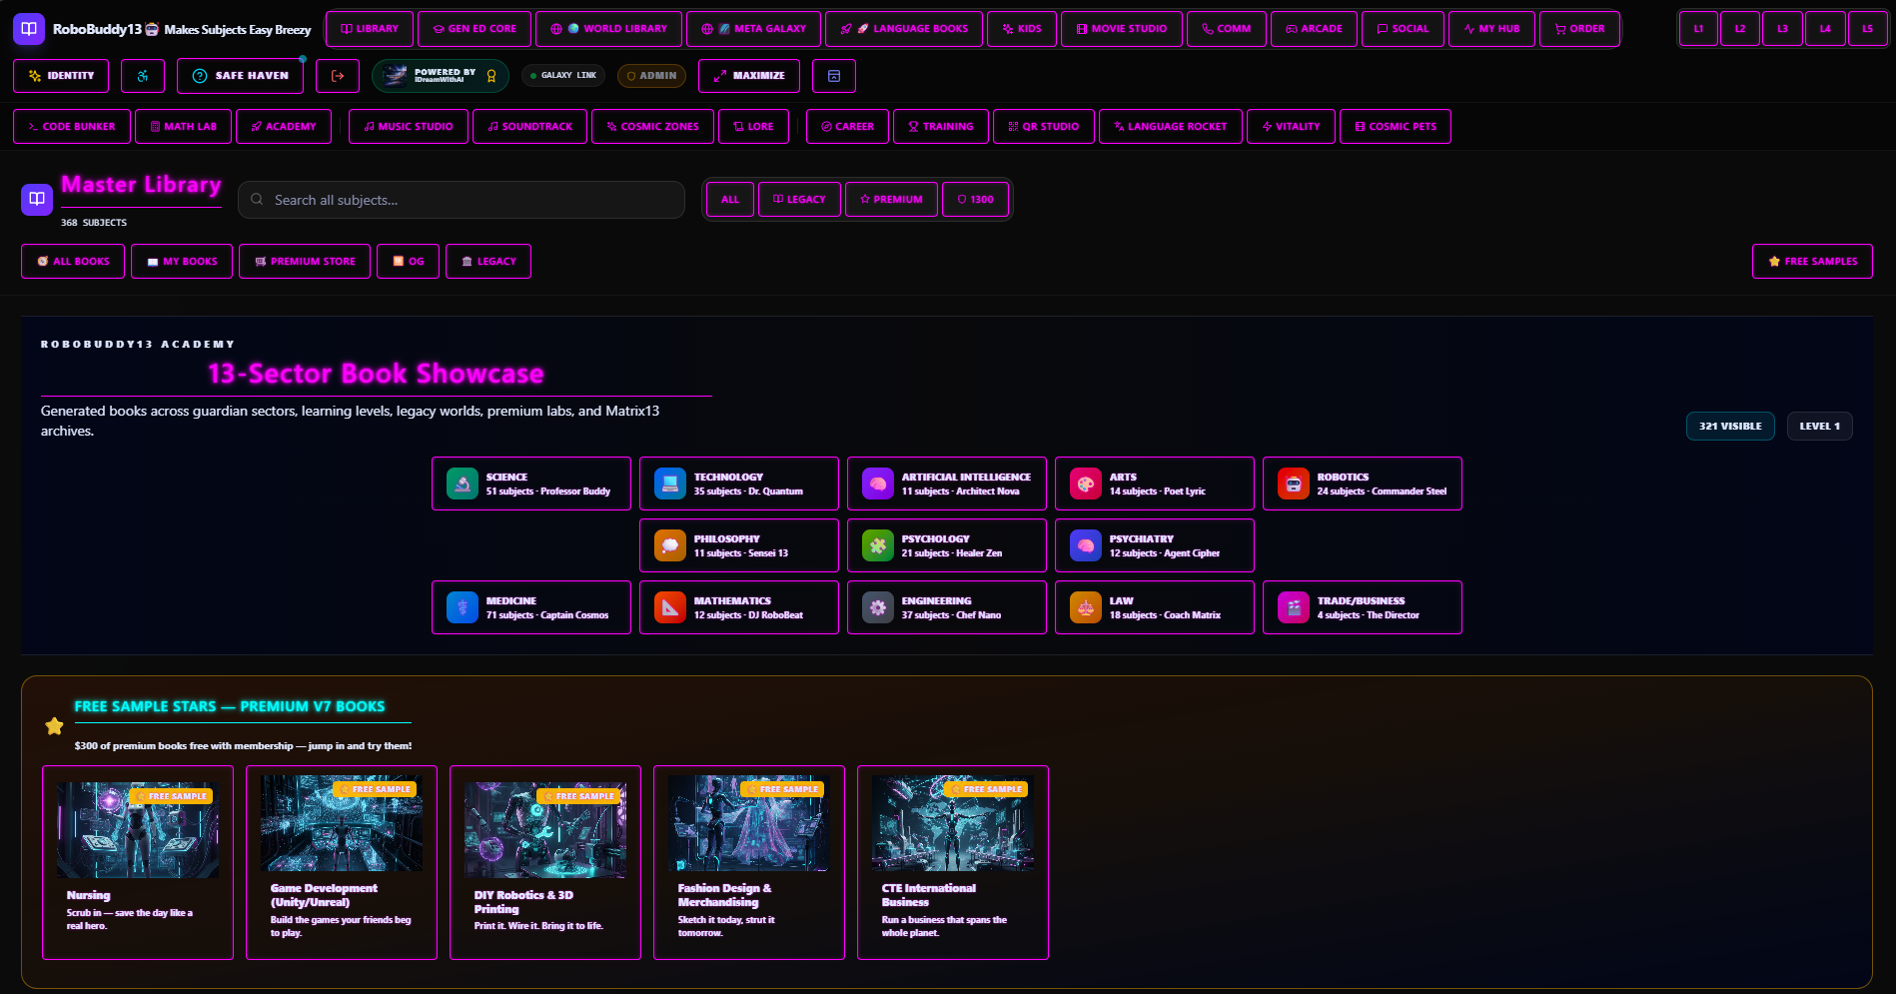
Task: Open Music Studio
Action: [x=408, y=127]
